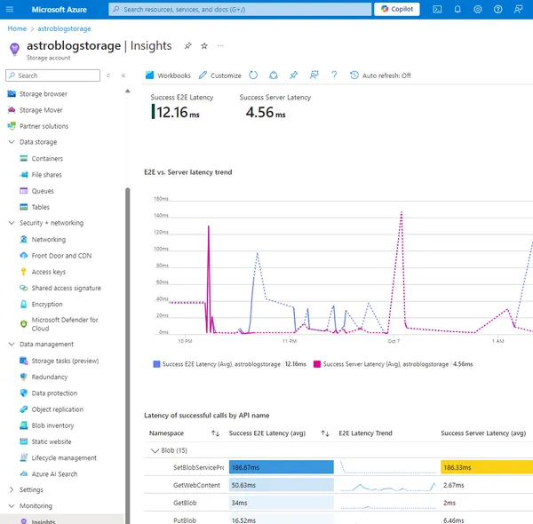Open the Azure portal hamburger menu

(x=10, y=9)
